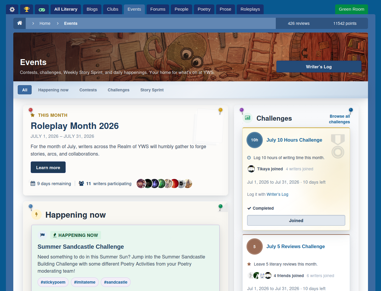Click the HAPPENING NOW badge
The height and width of the screenshot is (291, 381).
[x=76, y=235]
